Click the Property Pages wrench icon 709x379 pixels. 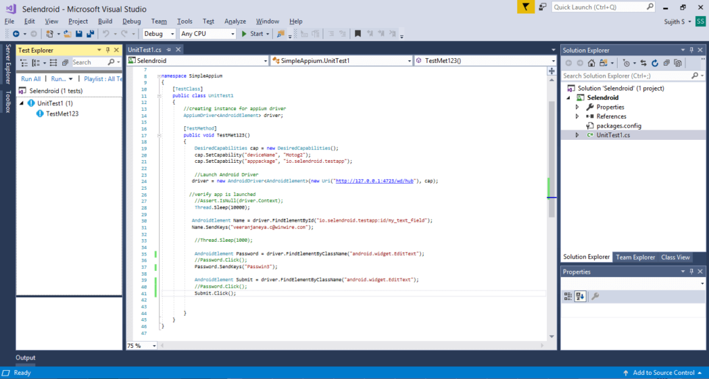click(x=595, y=297)
